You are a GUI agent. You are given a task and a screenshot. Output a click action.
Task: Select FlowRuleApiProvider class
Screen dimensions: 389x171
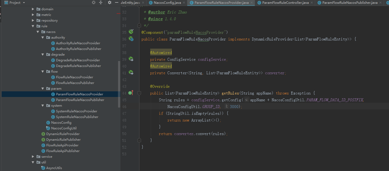62,145
